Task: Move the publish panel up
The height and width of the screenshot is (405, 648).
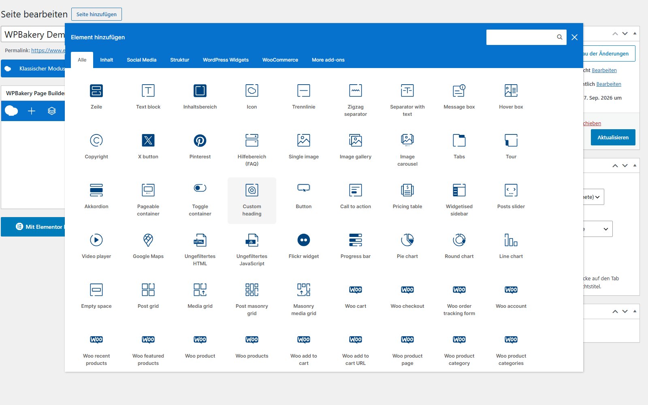Action: click(615, 34)
